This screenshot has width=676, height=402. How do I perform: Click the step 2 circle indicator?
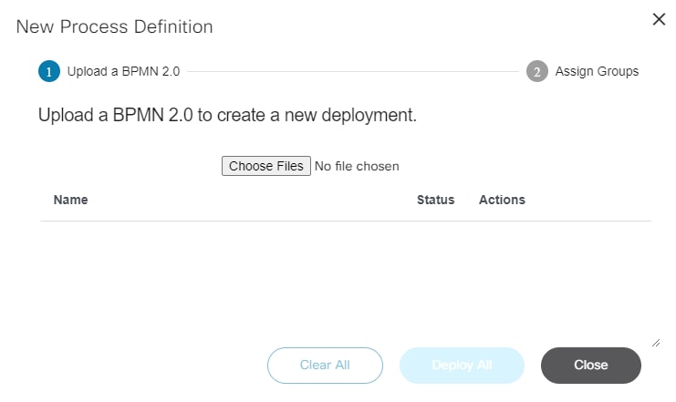[x=537, y=71]
